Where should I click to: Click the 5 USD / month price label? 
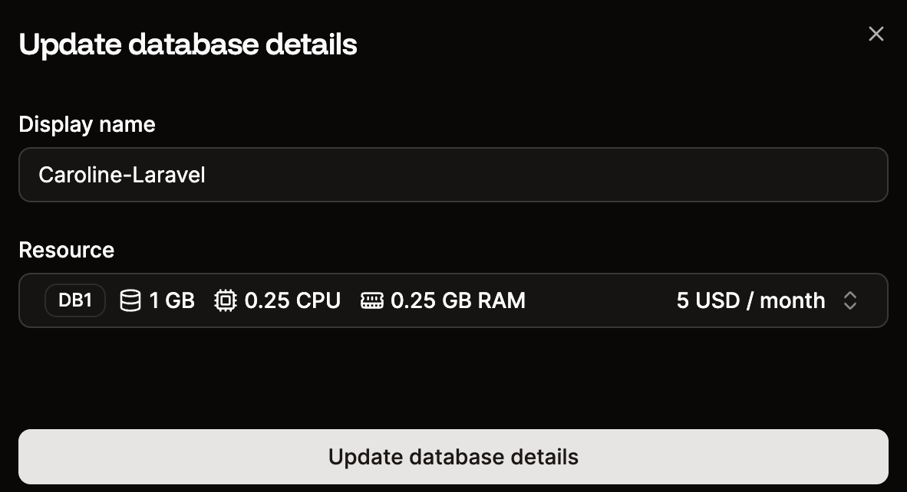(750, 300)
